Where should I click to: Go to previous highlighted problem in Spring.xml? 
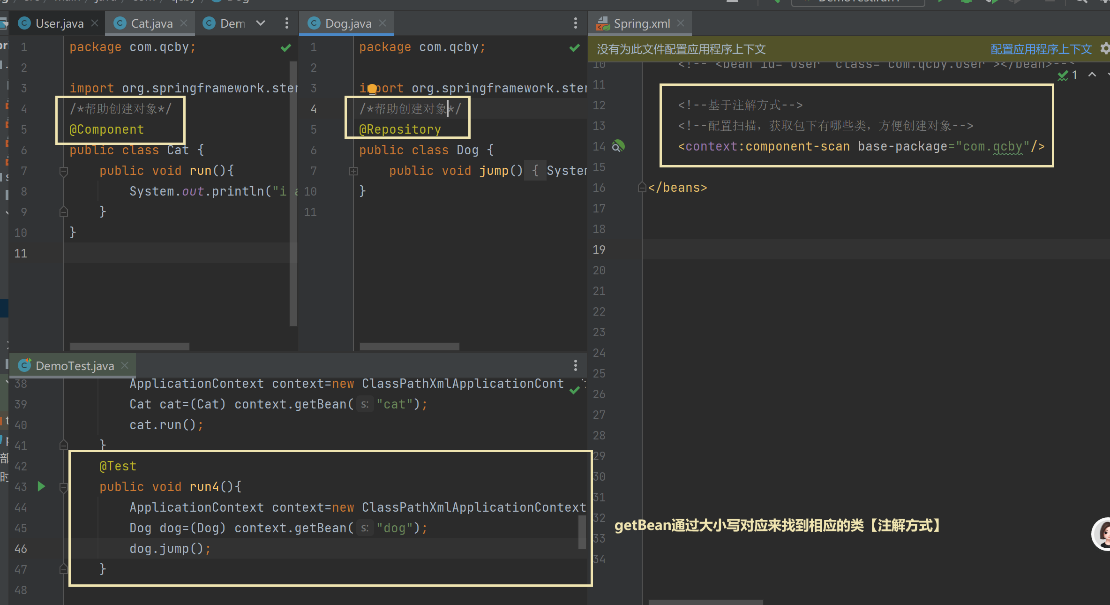1092,75
